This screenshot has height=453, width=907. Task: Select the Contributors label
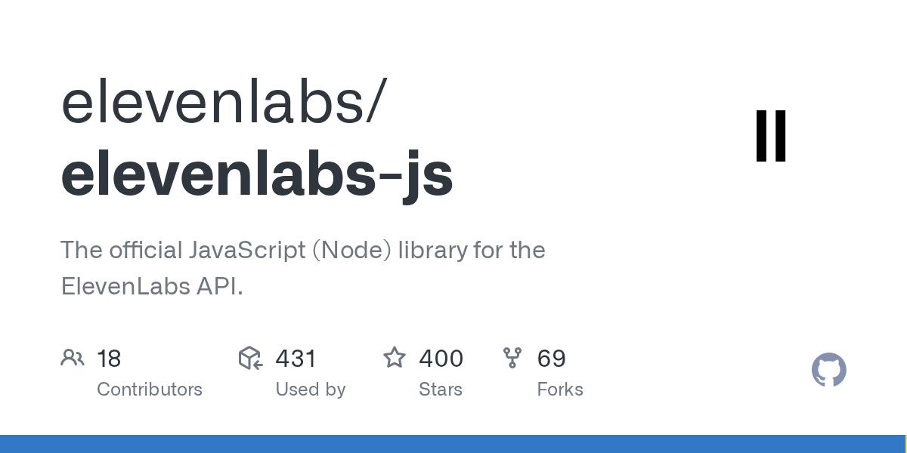click(150, 390)
